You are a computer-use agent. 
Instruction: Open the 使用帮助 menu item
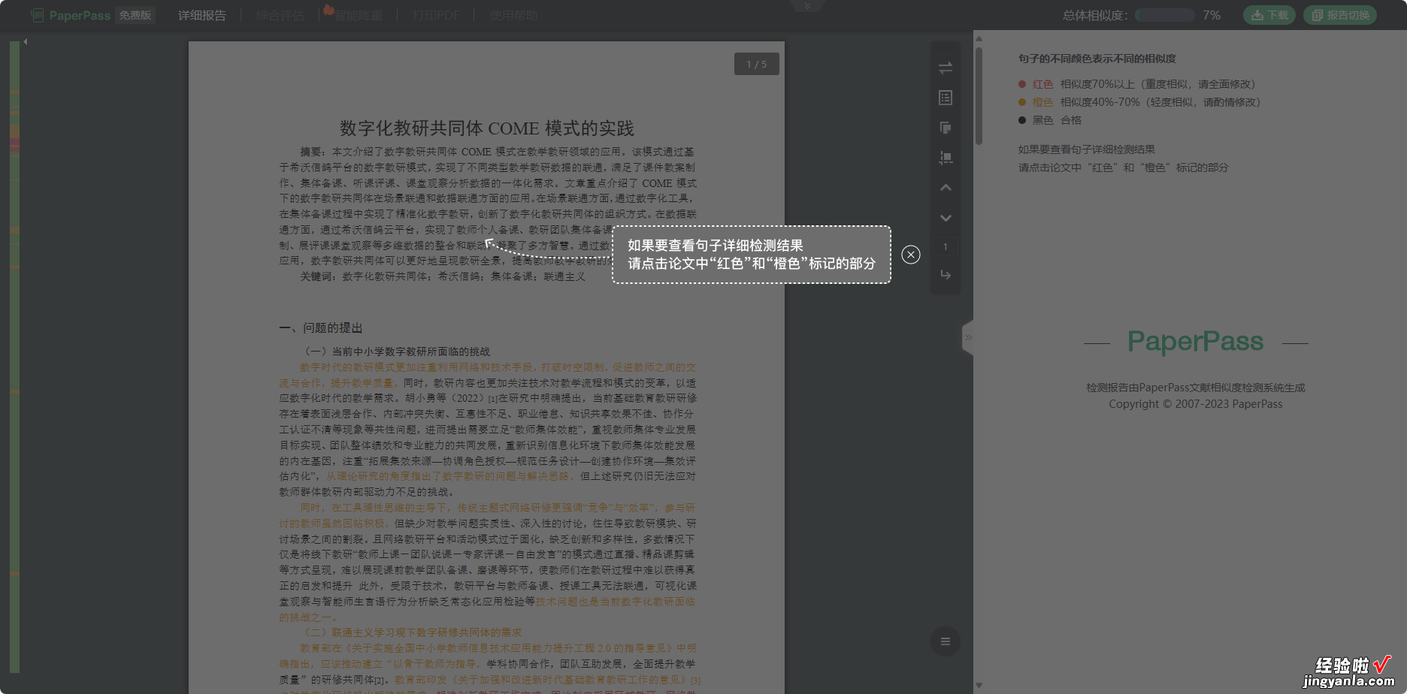[513, 15]
